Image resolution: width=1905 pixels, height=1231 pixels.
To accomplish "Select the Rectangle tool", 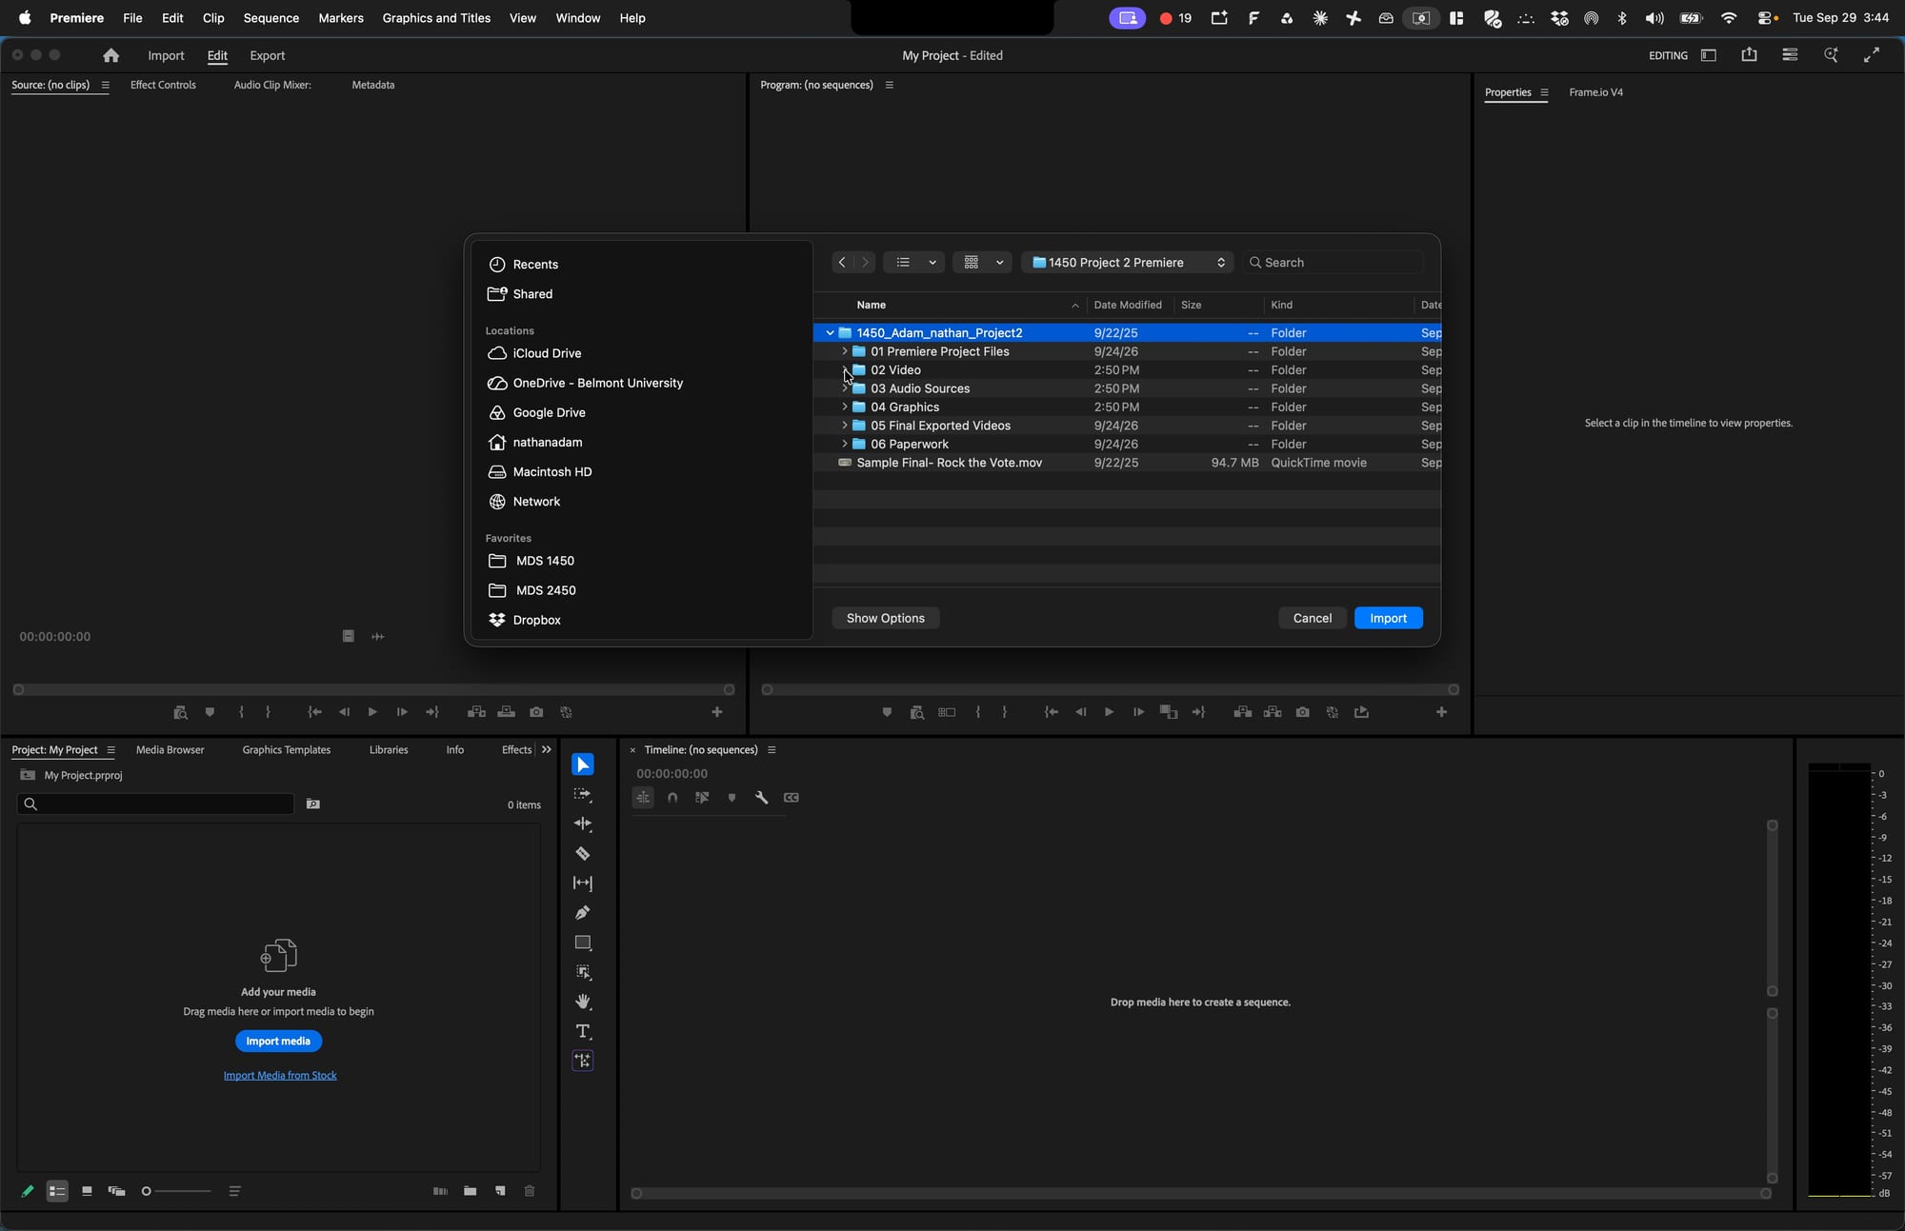I will (583, 943).
